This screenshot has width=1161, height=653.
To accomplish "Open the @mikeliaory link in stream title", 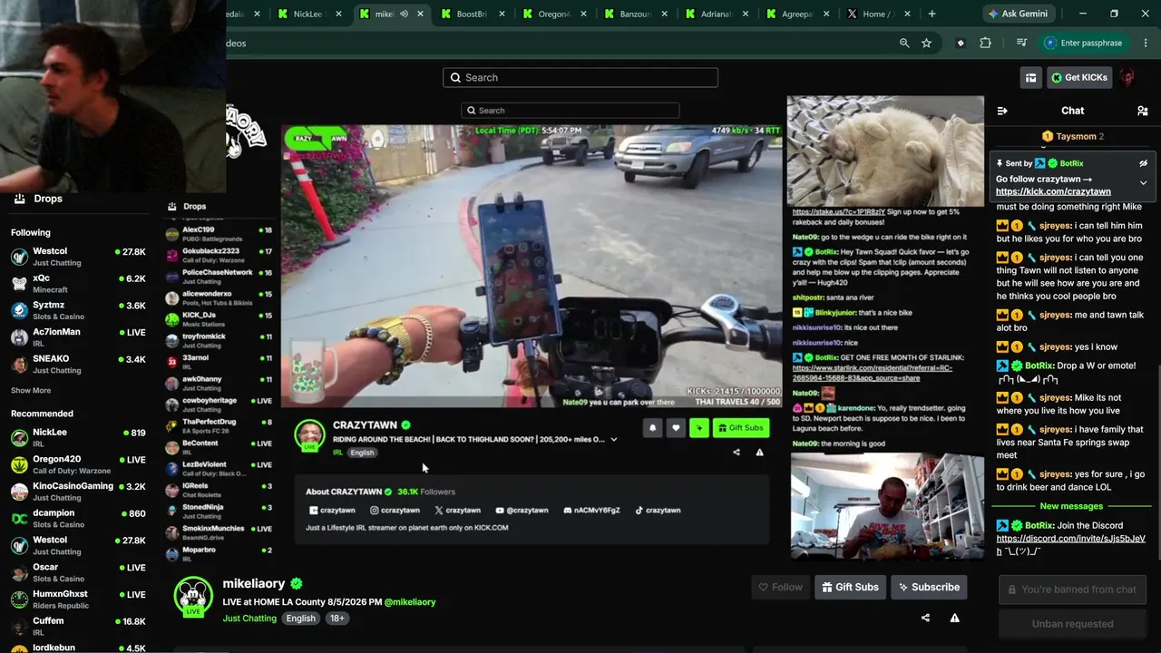I will click(x=410, y=602).
